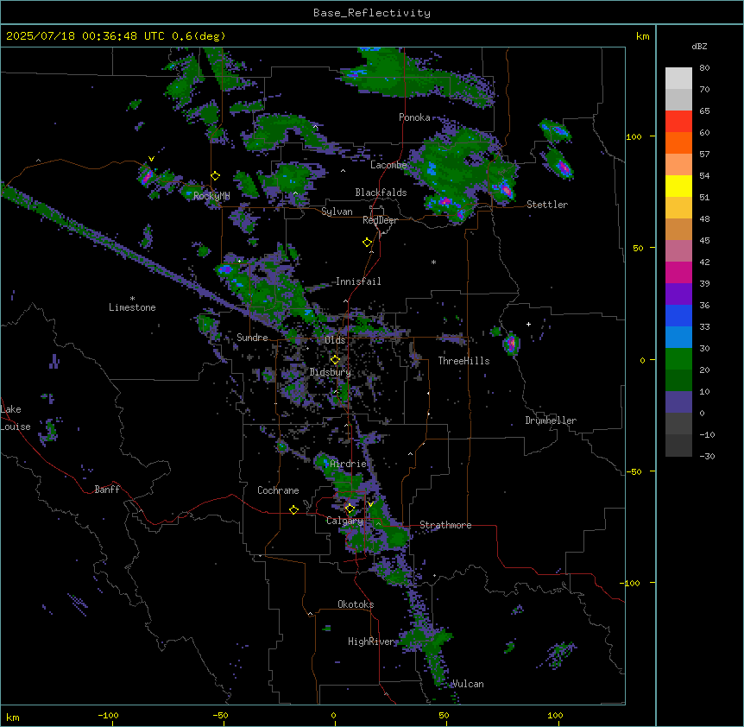744x727 pixels.
Task: Choose the violet swatch between 39 and 36 dBZ
Action: coord(678,294)
